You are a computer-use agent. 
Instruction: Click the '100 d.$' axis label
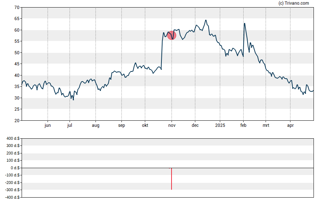[13, 161]
